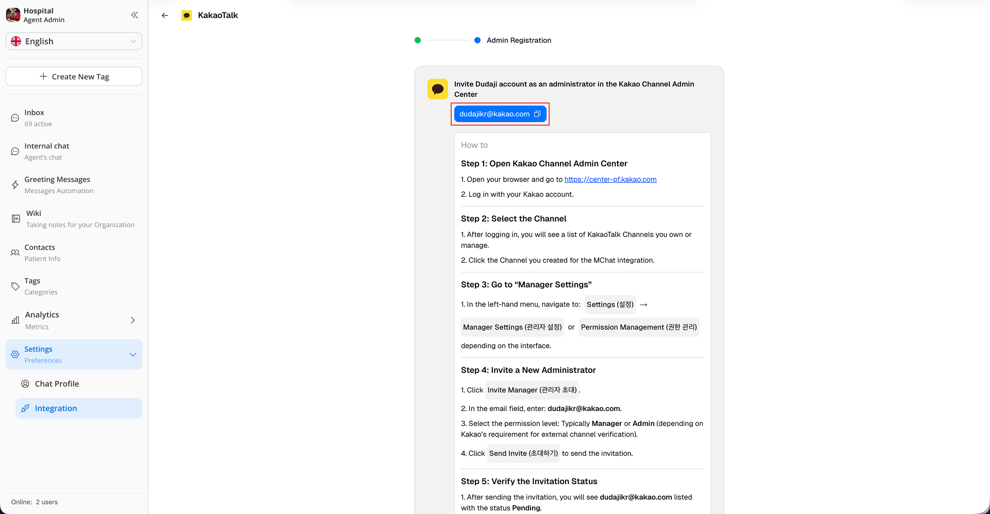Open the Inbox with 69 active chats

34,117
